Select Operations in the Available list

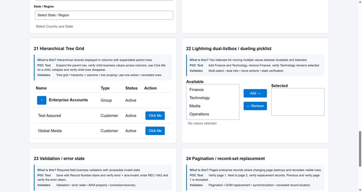(213, 114)
